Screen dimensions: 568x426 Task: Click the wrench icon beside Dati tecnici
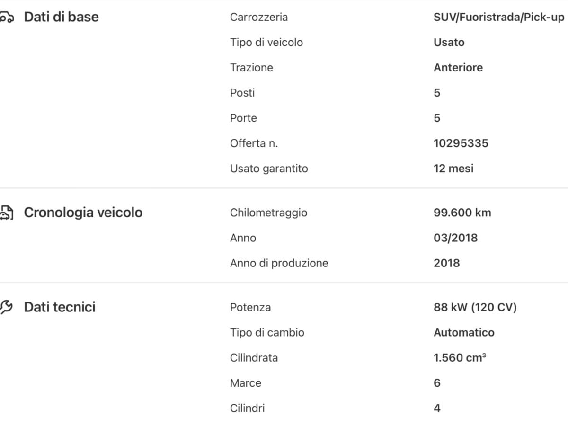(x=6, y=308)
